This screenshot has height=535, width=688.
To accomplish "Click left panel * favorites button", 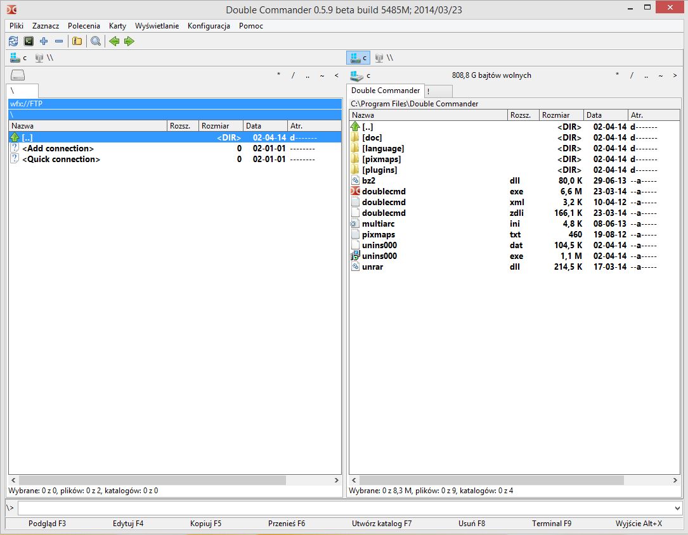I will 278,75.
